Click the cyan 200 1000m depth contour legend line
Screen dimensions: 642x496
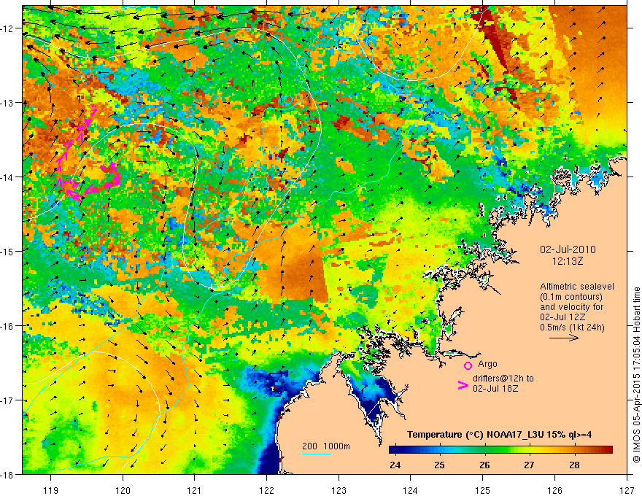[317, 454]
